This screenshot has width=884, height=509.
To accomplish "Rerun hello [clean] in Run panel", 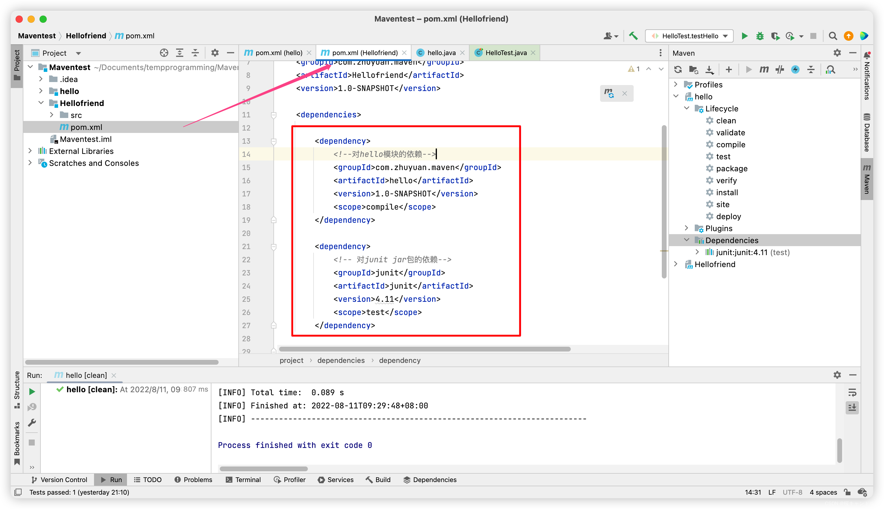I will [32, 391].
